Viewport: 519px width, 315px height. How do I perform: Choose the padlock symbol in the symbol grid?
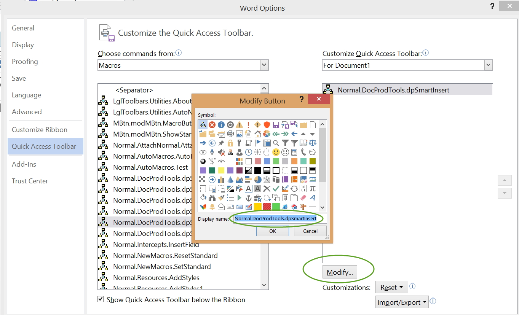(x=230, y=143)
